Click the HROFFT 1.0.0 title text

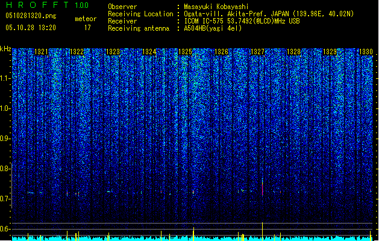click(x=47, y=5)
